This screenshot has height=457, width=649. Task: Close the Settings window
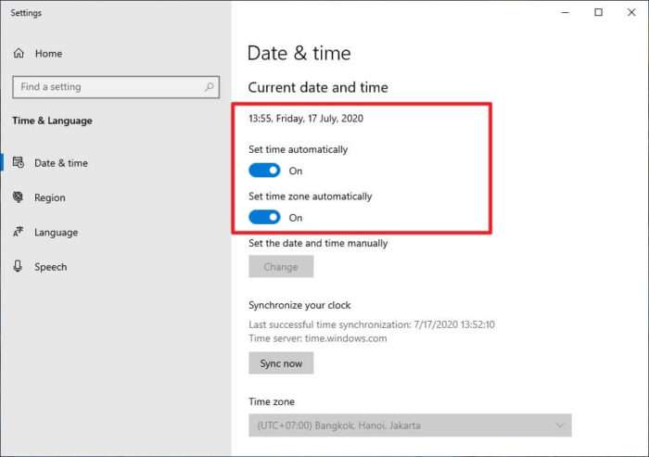[631, 12]
